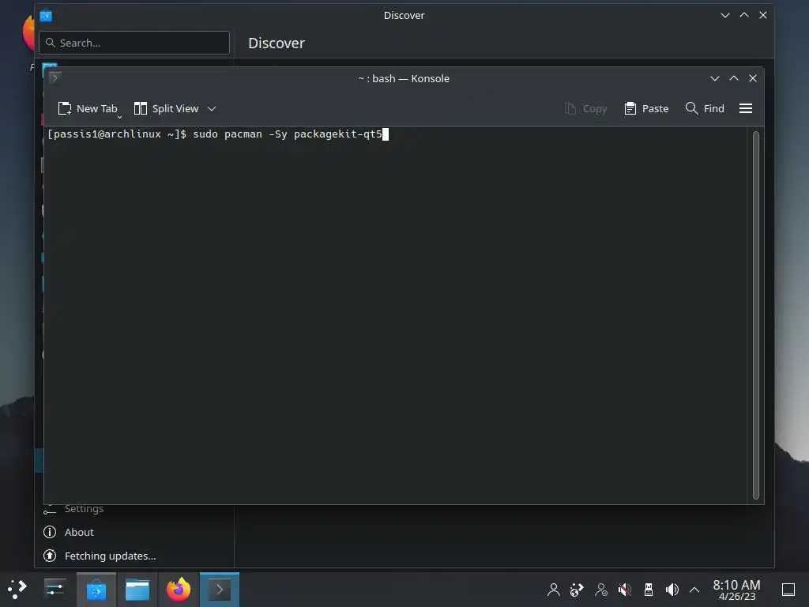Minimize the Konsole window
Viewport: 809px width, 607px height.
[x=714, y=78]
